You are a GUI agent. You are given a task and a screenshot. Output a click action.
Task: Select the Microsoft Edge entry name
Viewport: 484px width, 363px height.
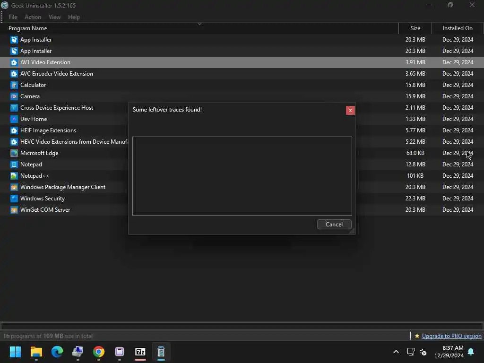39,153
